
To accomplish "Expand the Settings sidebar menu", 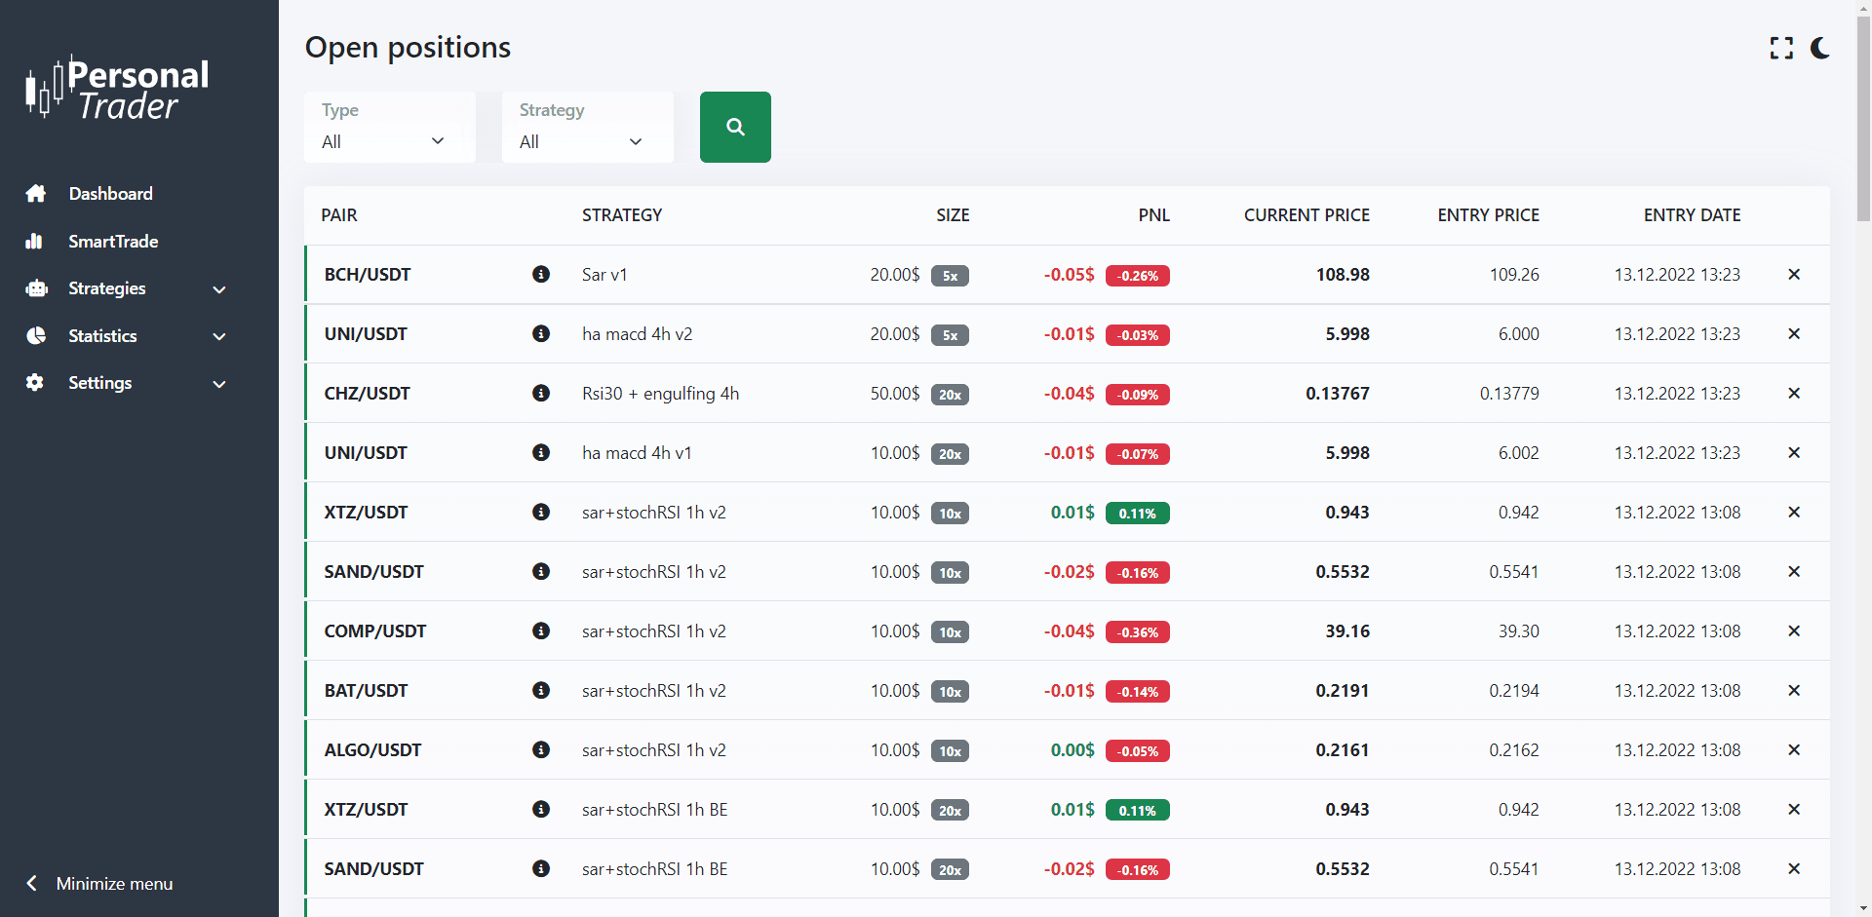I will [x=127, y=383].
